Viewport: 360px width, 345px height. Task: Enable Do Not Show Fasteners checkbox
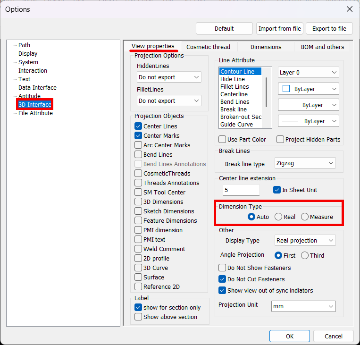point(222,268)
